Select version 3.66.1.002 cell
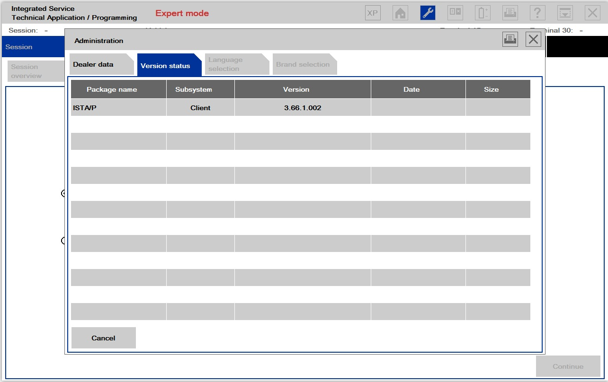 pyautogui.click(x=303, y=107)
